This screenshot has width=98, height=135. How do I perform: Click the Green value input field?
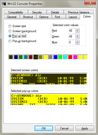72,36
